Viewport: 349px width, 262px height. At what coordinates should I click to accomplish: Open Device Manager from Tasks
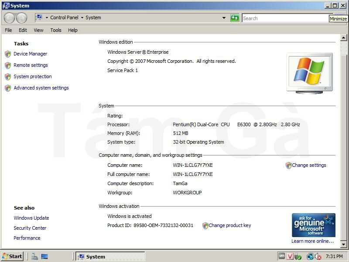point(30,54)
